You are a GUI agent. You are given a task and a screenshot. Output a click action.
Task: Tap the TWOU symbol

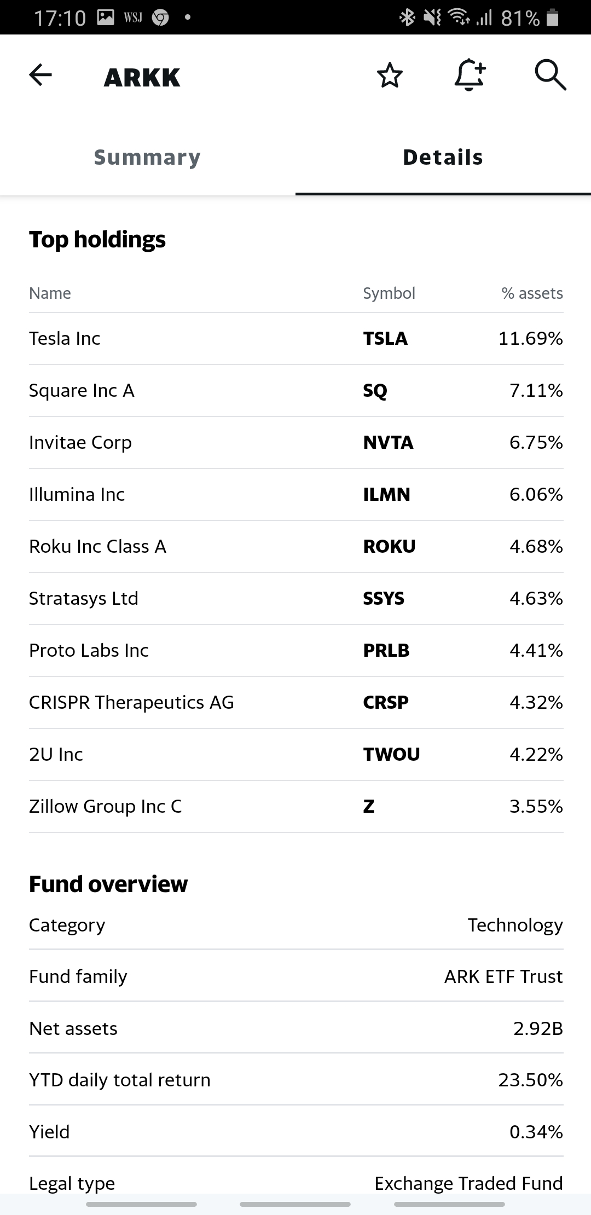pos(391,755)
